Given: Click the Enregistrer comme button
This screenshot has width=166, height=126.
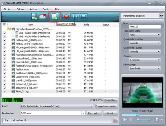Looking at the screenshot, I should pos(107,106).
